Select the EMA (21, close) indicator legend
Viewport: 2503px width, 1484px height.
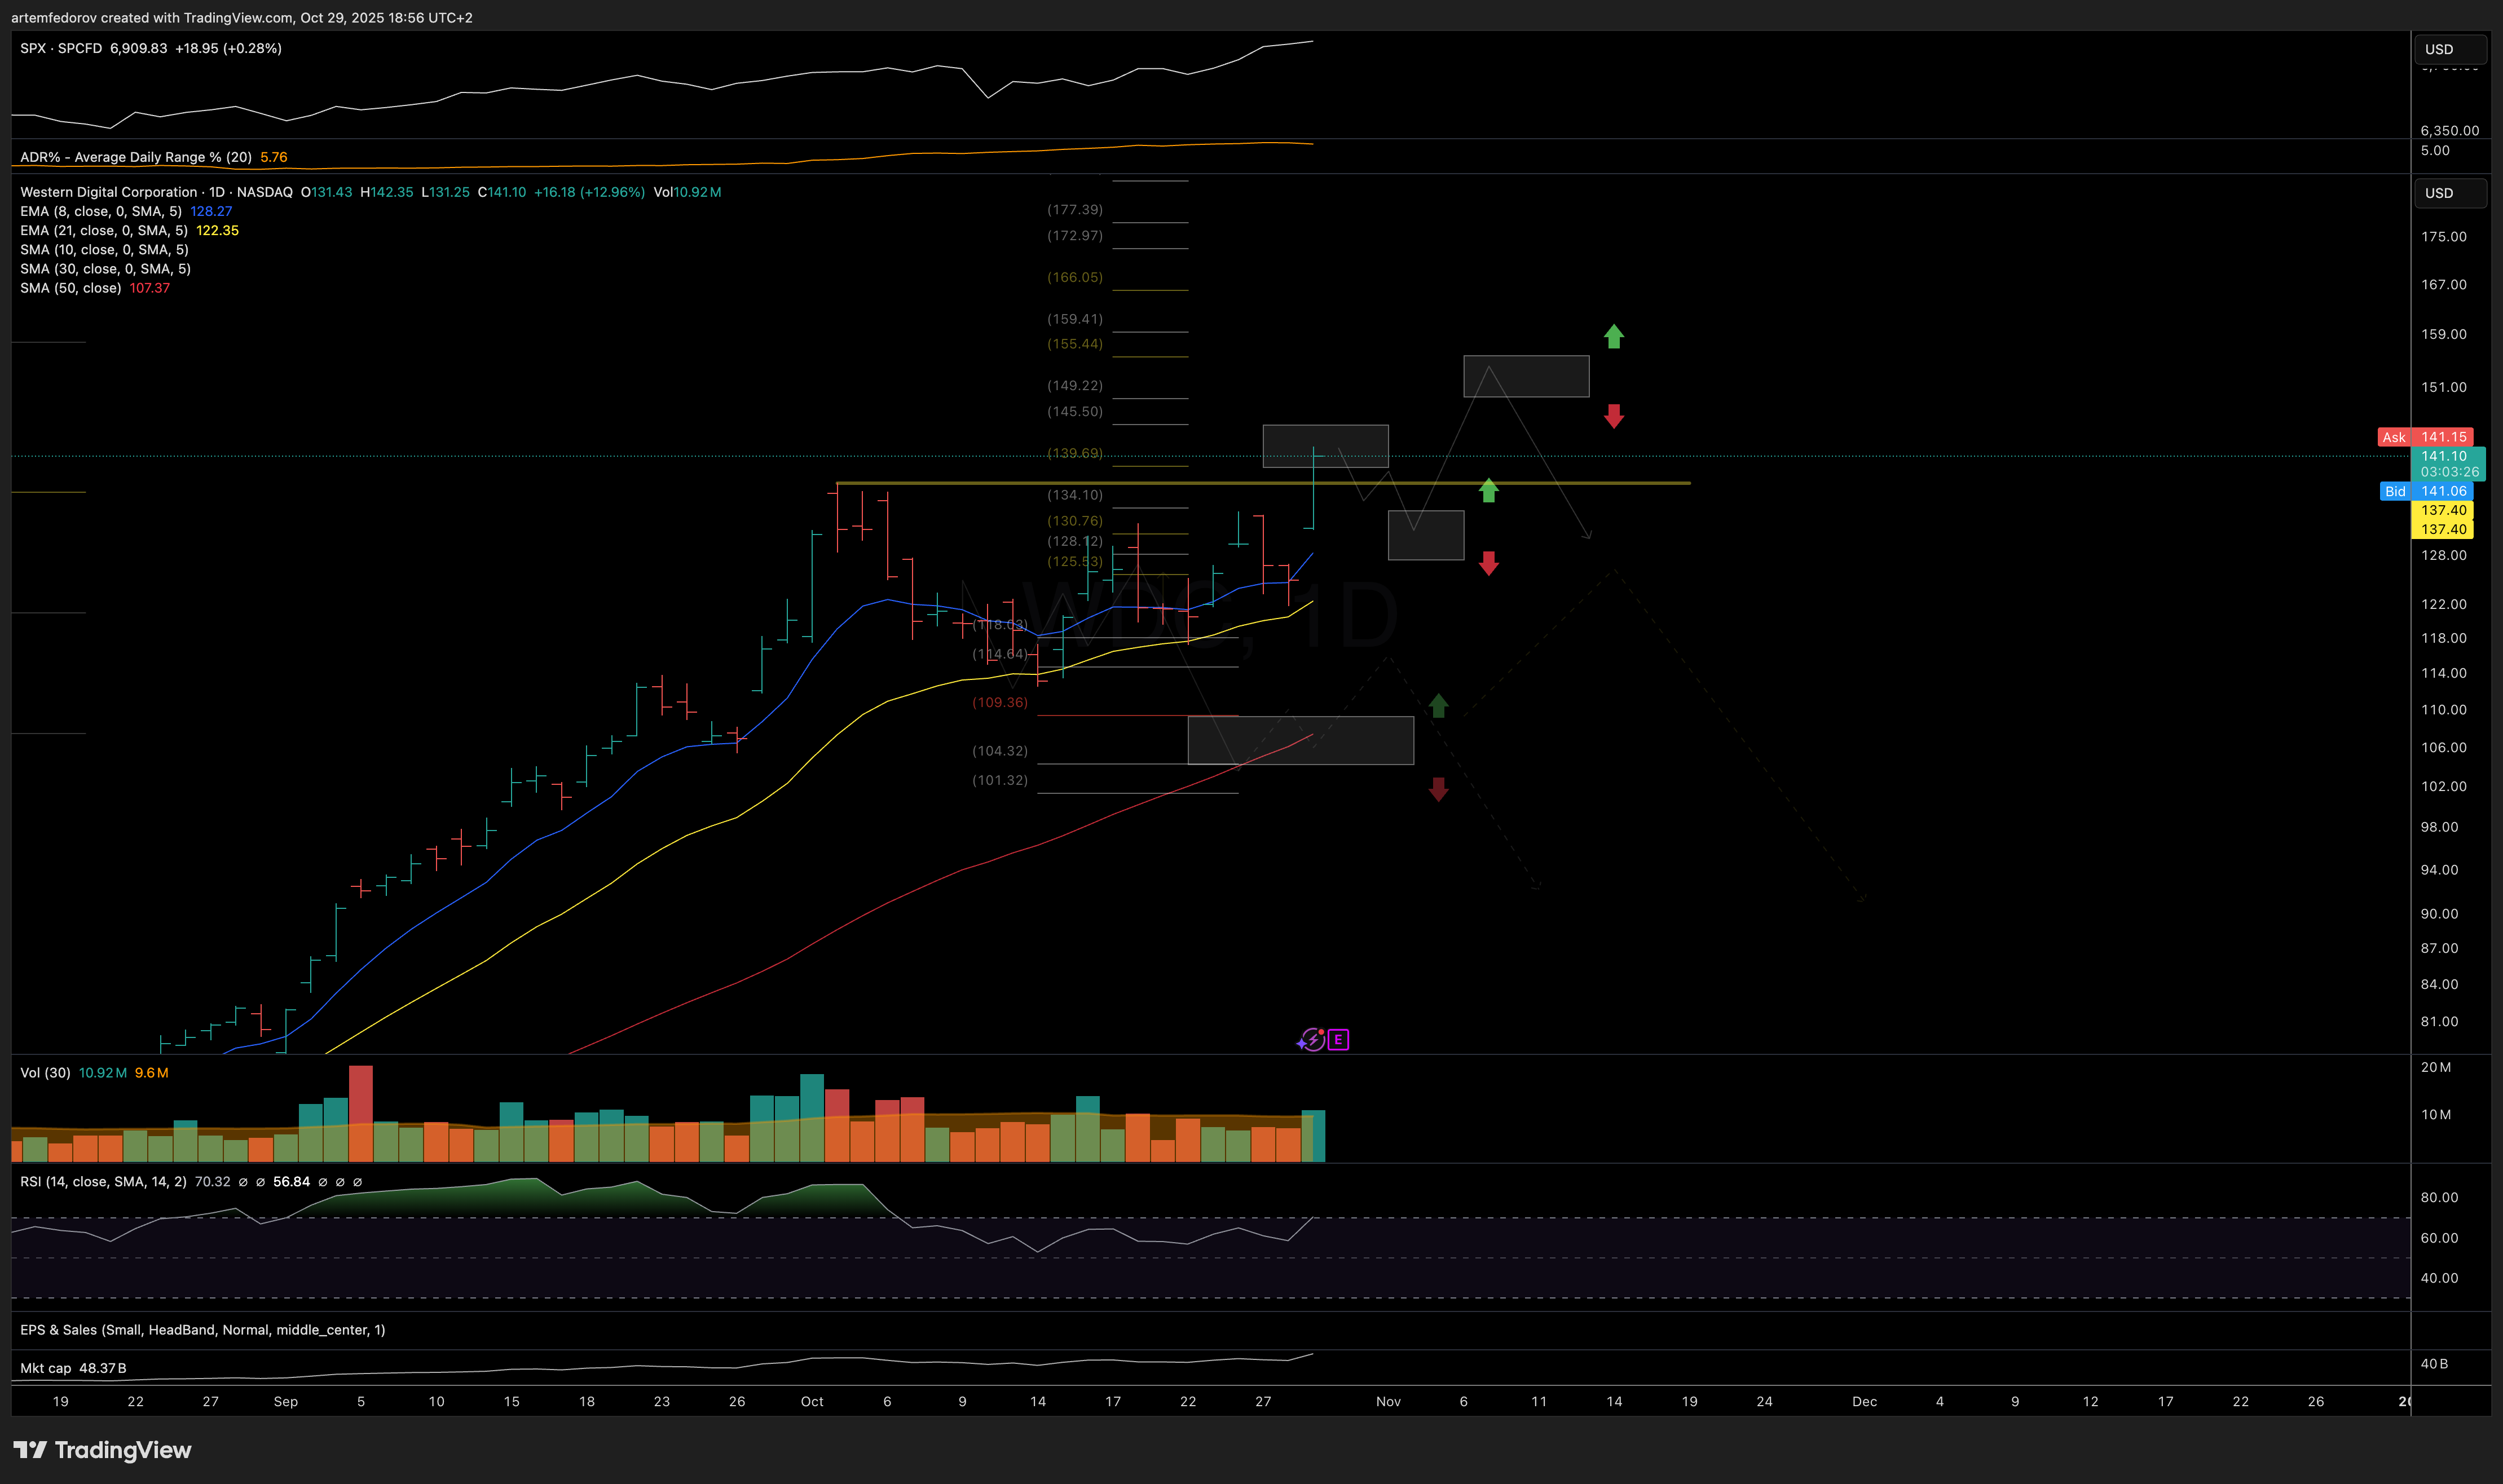point(104,230)
